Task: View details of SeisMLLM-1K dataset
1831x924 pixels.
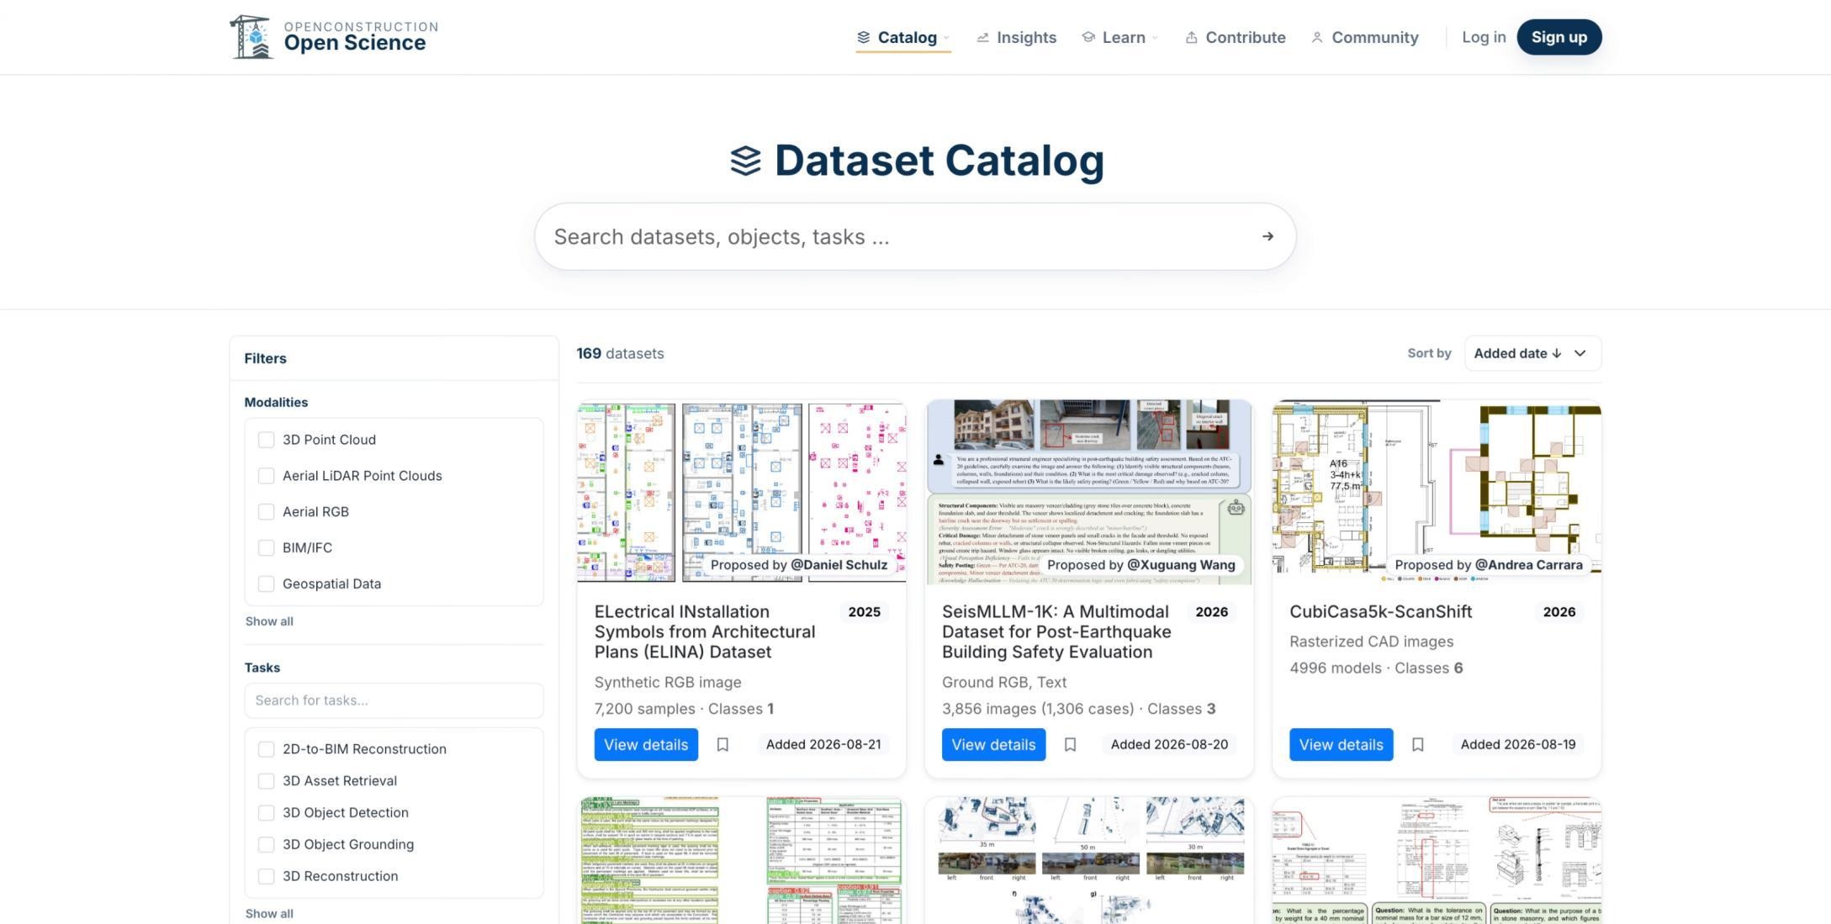Action: coord(993,745)
